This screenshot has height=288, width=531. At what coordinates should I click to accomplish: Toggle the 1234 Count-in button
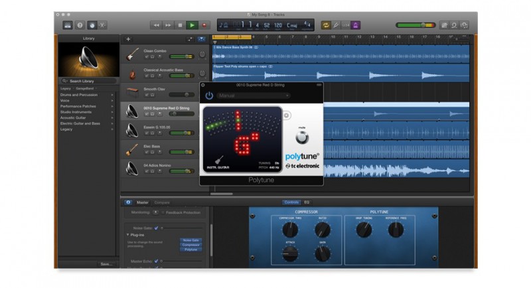click(345, 25)
